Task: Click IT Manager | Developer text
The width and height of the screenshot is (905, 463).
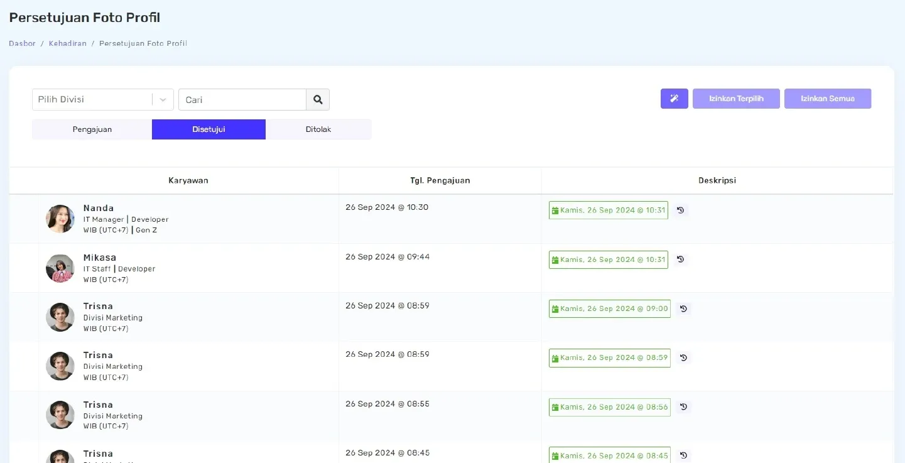Action: pyautogui.click(x=126, y=219)
